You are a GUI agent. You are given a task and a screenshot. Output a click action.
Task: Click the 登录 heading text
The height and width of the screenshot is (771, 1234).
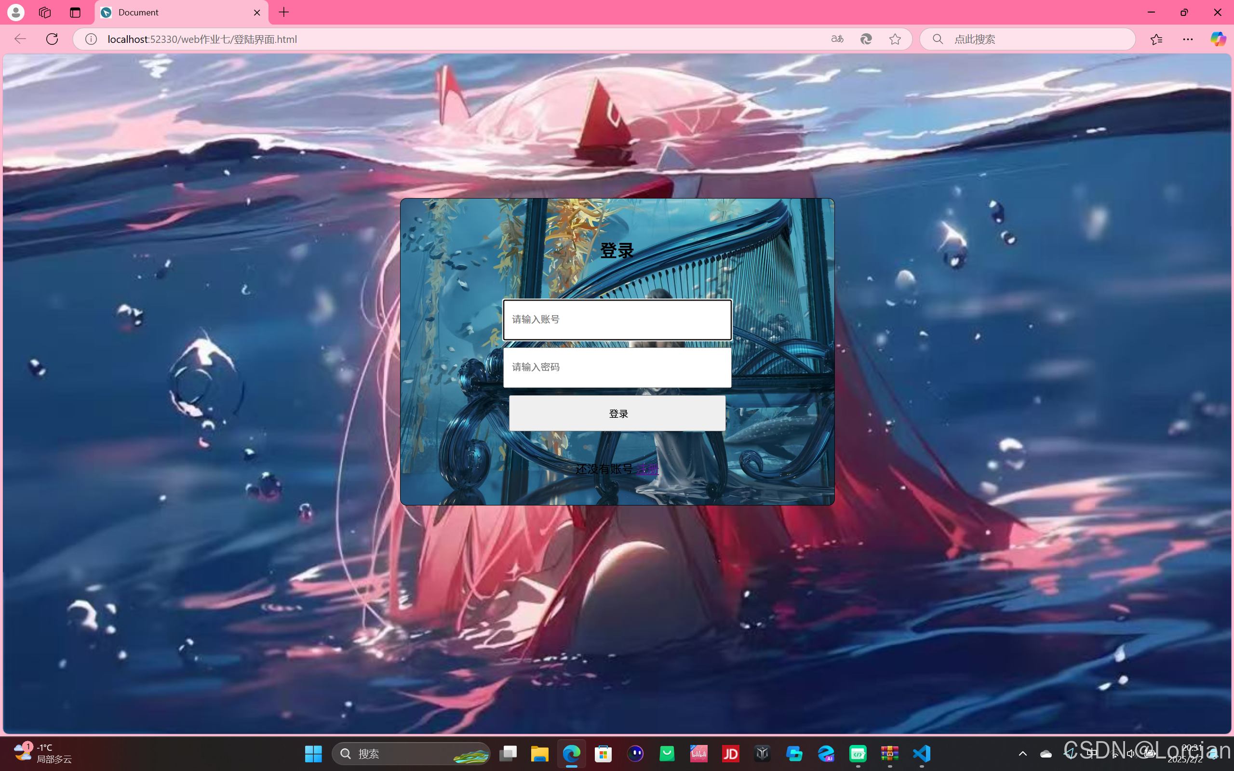pyautogui.click(x=617, y=251)
